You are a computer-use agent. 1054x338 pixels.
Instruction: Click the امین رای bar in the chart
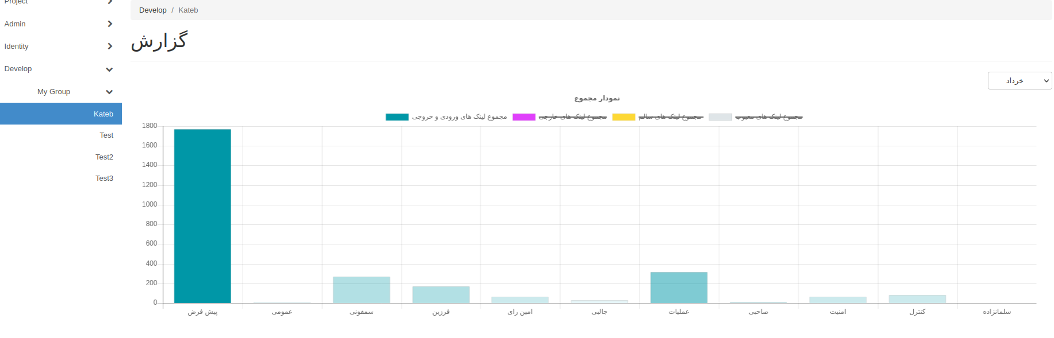coord(520,300)
